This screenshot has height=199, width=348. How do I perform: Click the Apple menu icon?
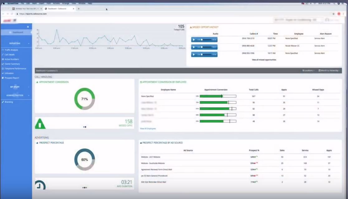click(x=4, y=4)
